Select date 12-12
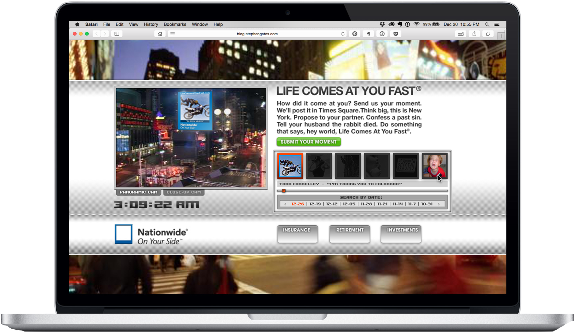The image size is (575, 332). [x=332, y=204]
